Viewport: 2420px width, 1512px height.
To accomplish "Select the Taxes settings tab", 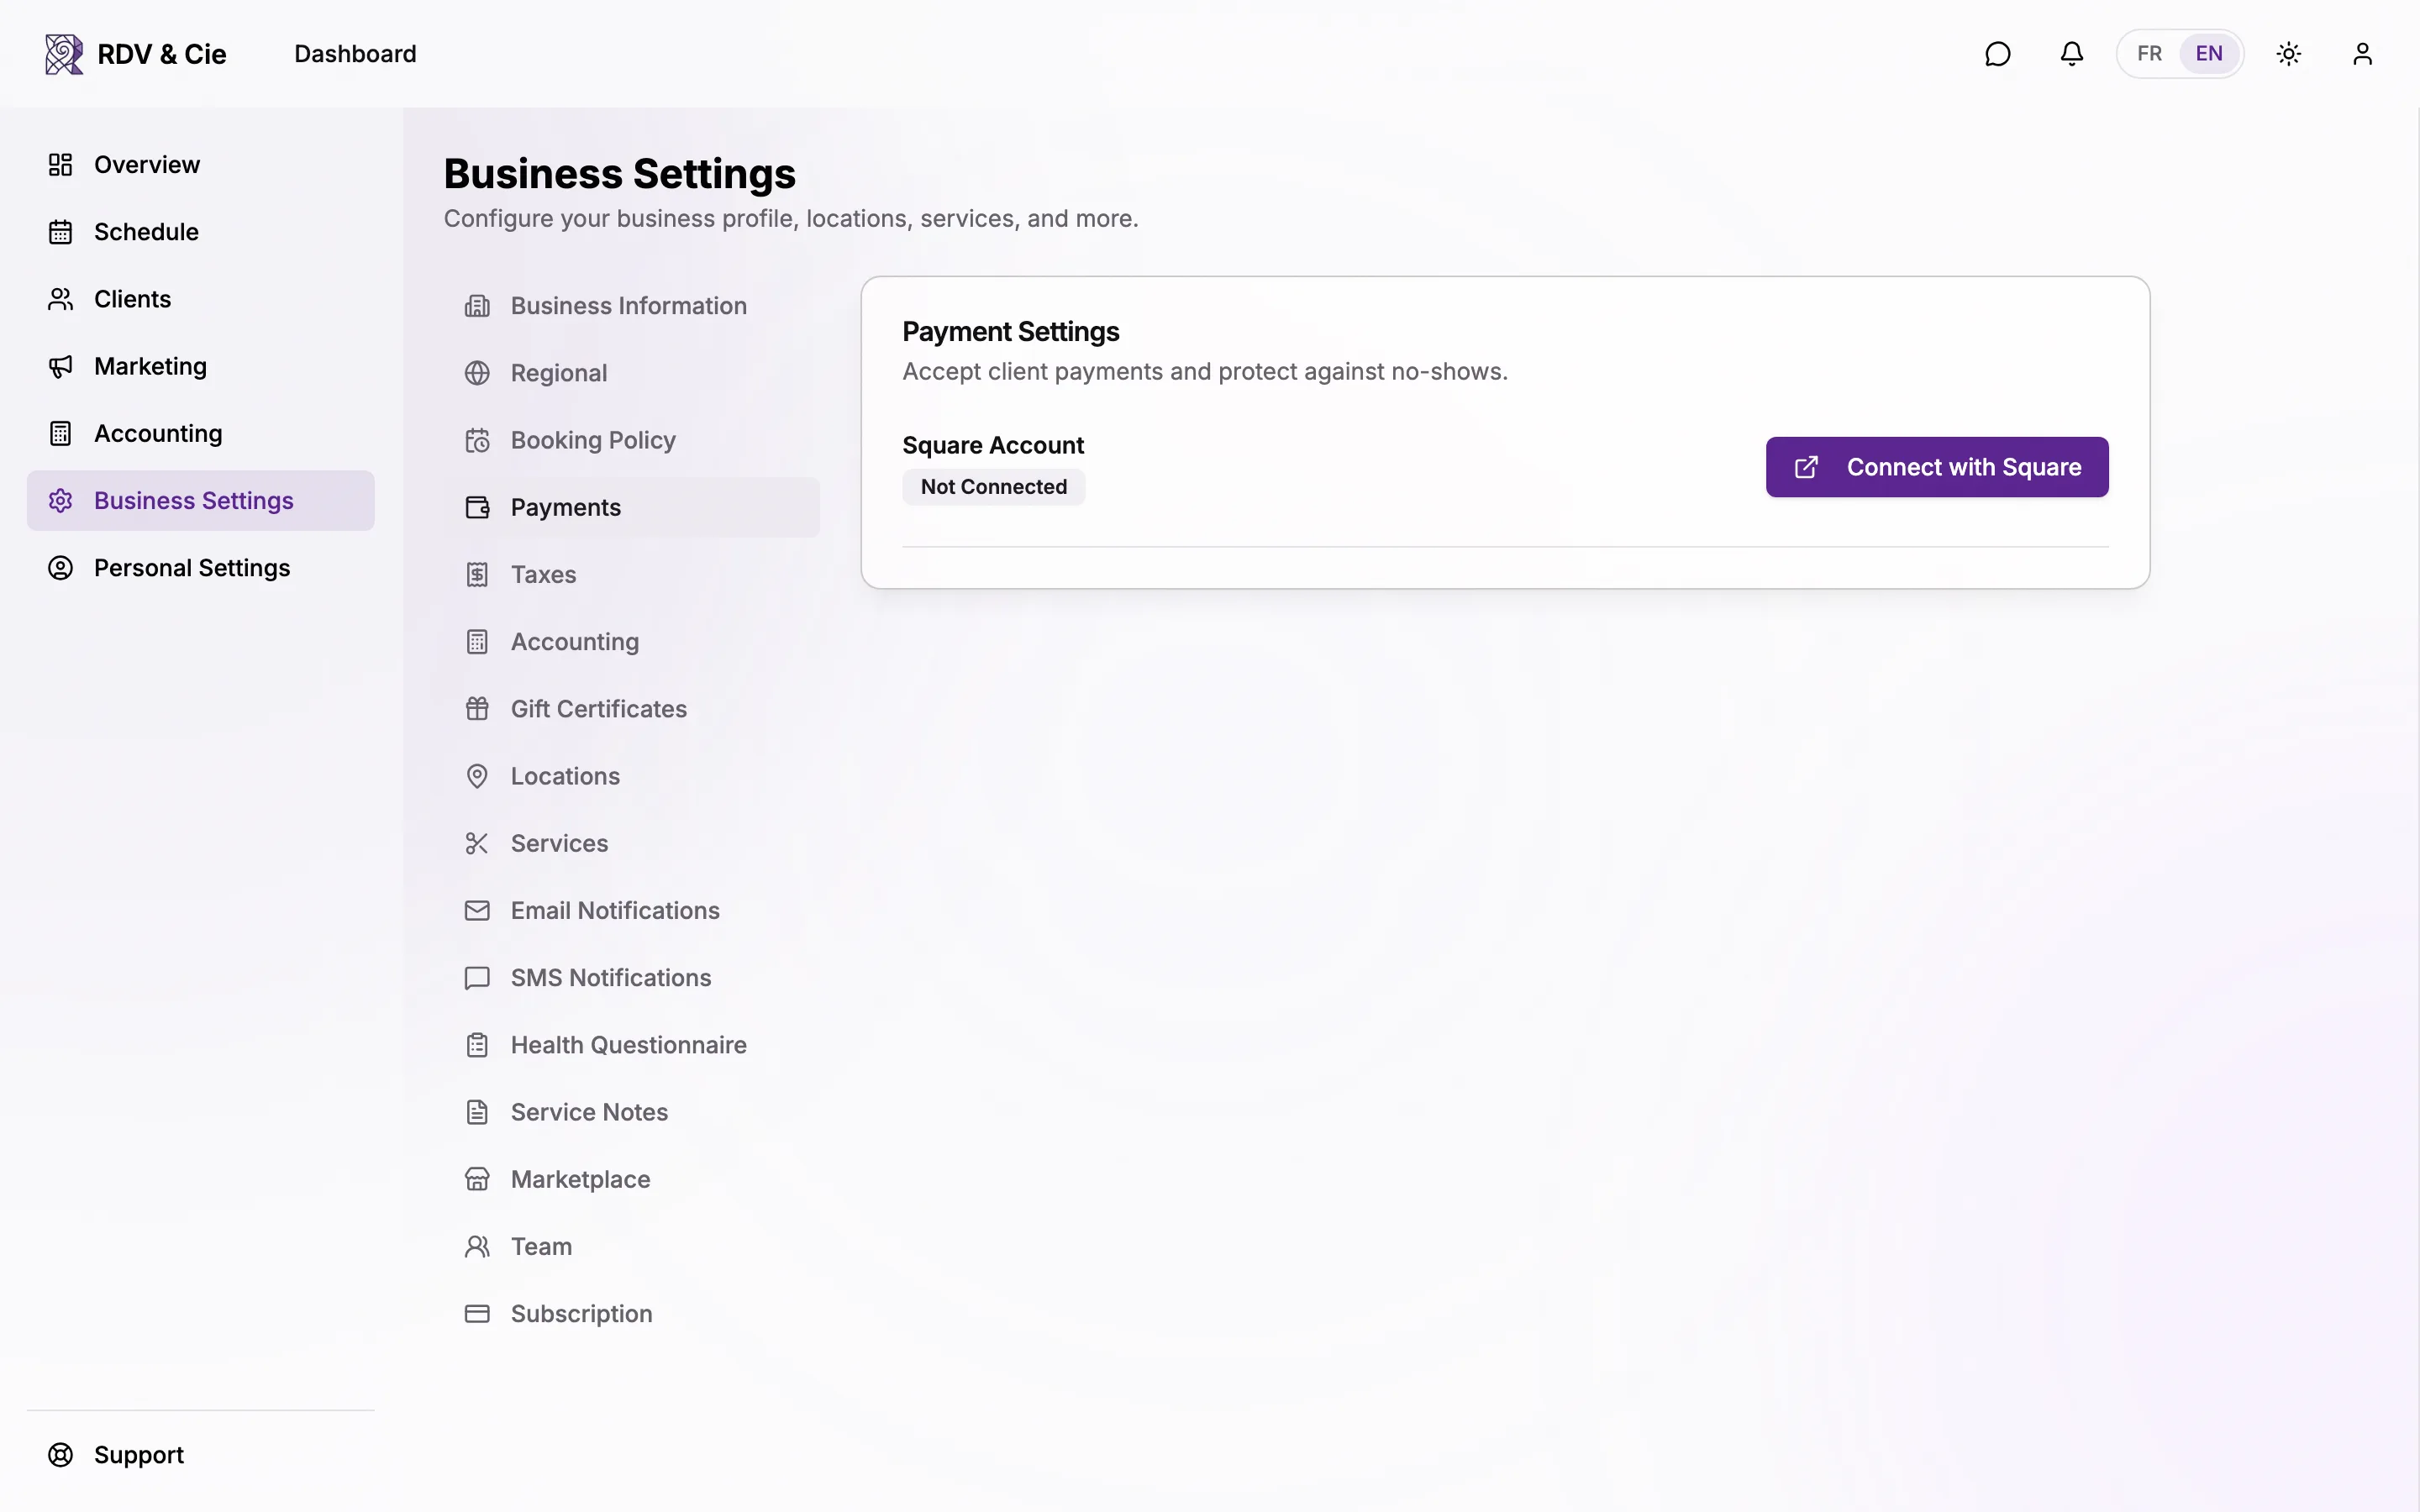I will coord(632,575).
